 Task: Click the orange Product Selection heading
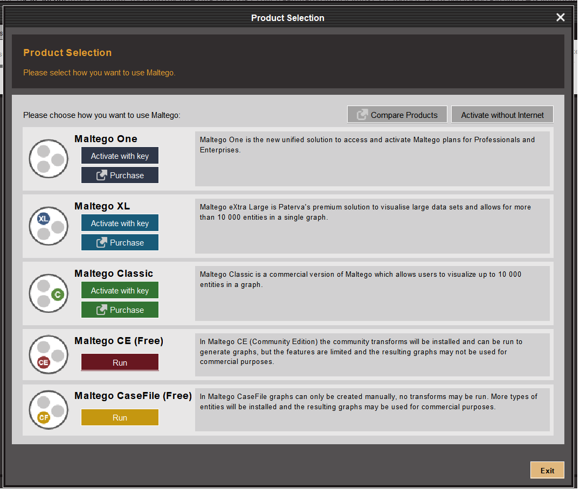68,53
